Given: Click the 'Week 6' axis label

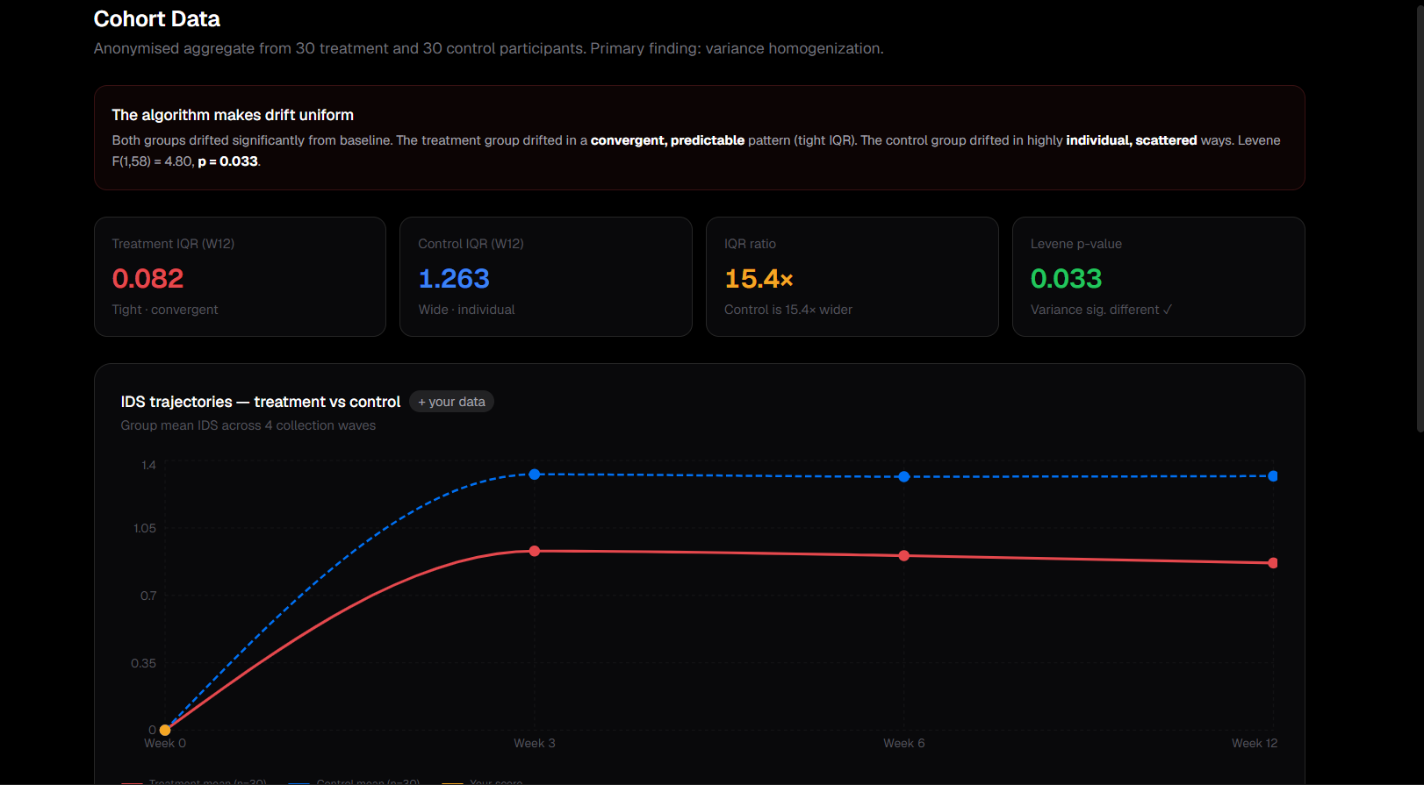Looking at the screenshot, I should pos(904,743).
